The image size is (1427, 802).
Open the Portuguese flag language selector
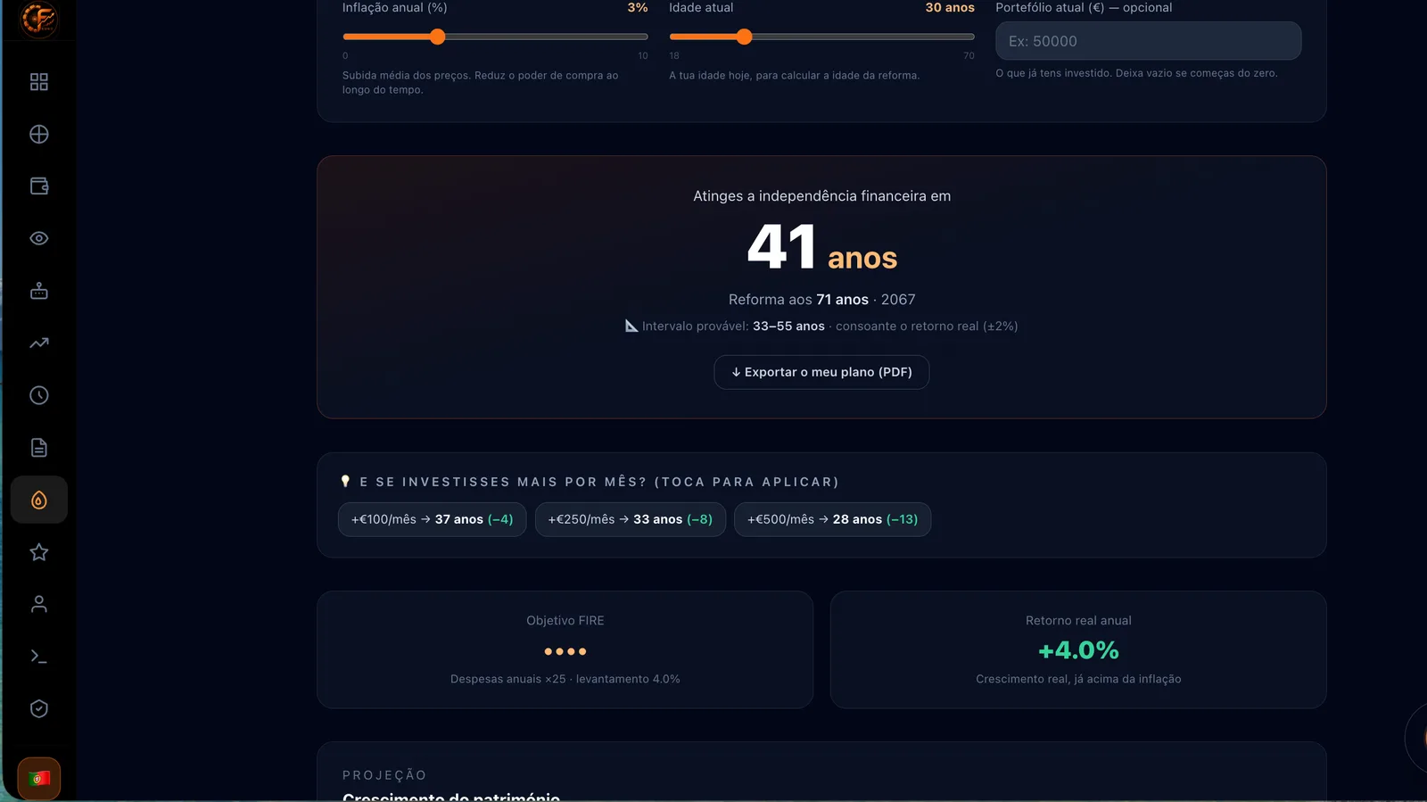click(38, 779)
